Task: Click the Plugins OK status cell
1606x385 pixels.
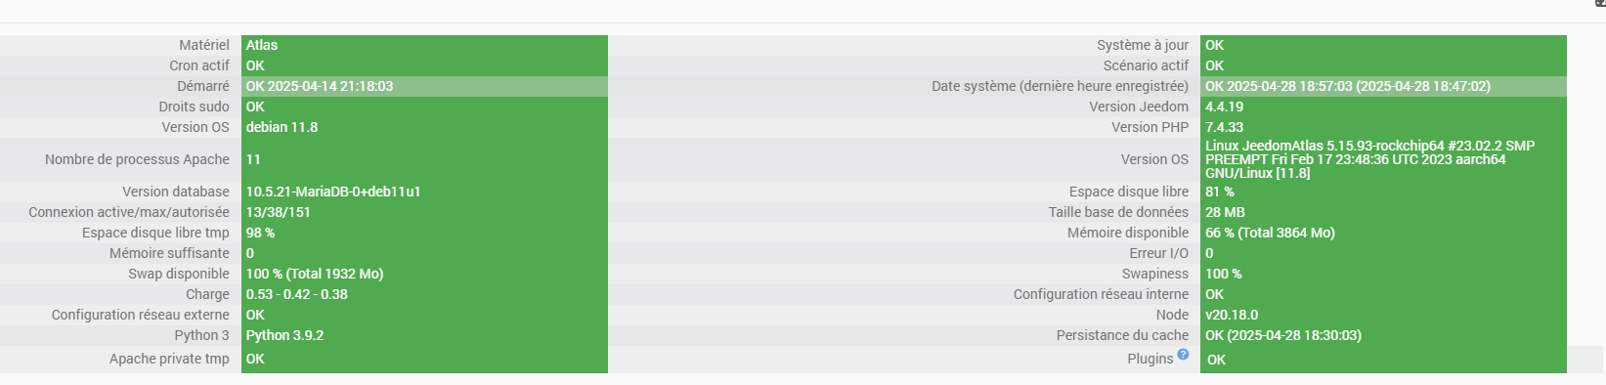Action: click(x=1383, y=360)
